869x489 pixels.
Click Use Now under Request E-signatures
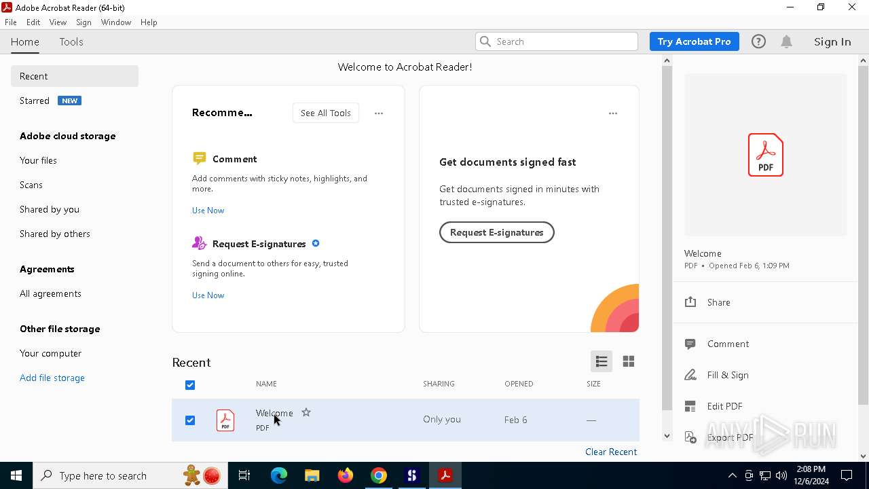[208, 295]
